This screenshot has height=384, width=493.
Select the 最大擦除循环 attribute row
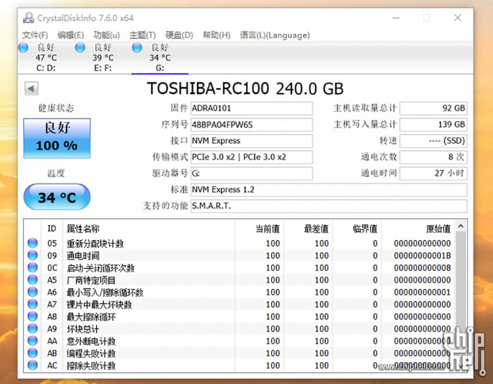pos(239,317)
